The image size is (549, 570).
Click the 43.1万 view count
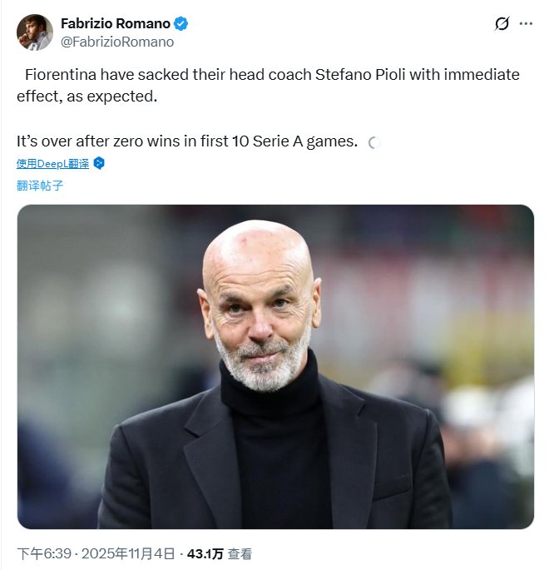205,553
